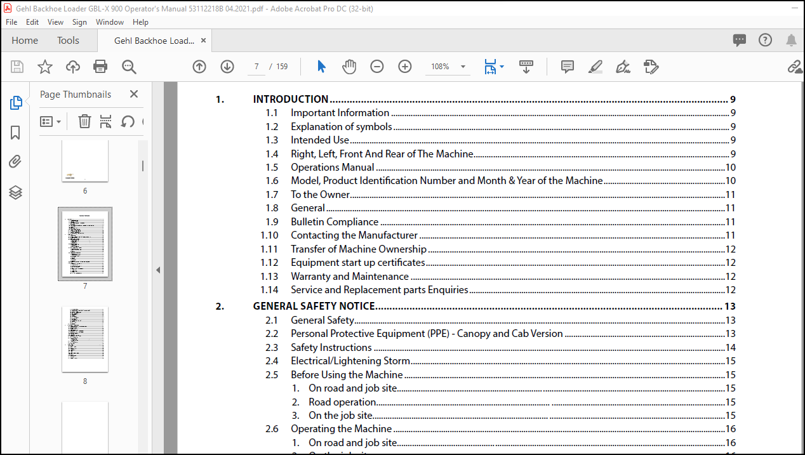Open the Layers sidebar panel
The width and height of the screenshot is (805, 455).
(x=16, y=192)
